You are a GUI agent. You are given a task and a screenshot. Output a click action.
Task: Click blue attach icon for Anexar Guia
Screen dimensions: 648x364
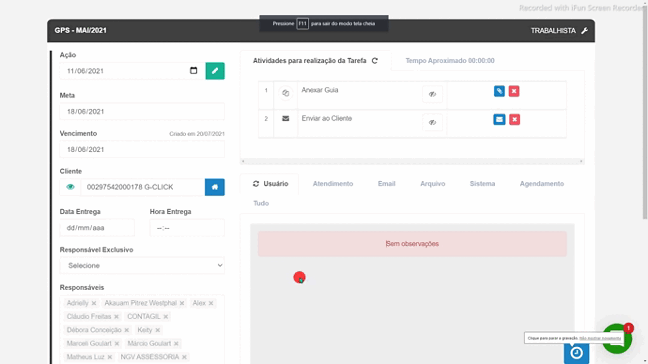click(x=499, y=91)
